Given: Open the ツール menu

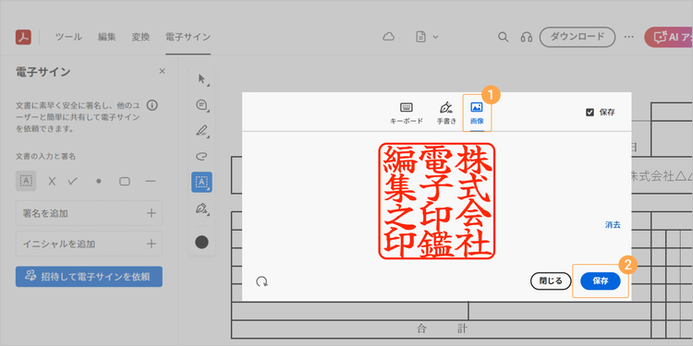Looking at the screenshot, I should point(68,37).
